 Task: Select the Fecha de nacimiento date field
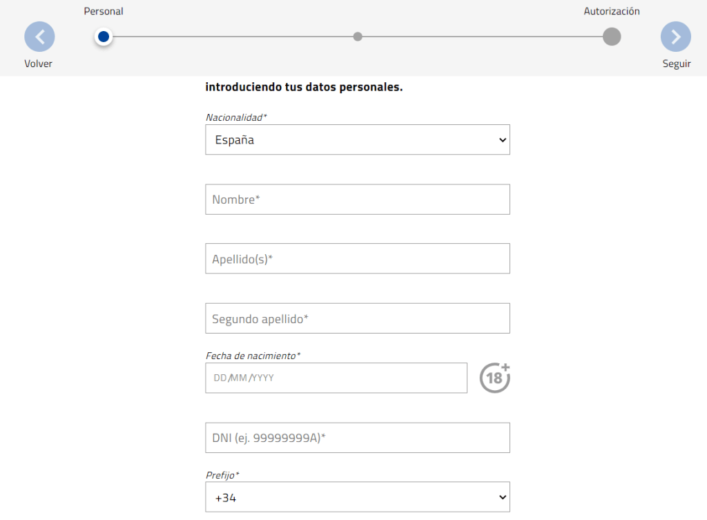click(336, 378)
